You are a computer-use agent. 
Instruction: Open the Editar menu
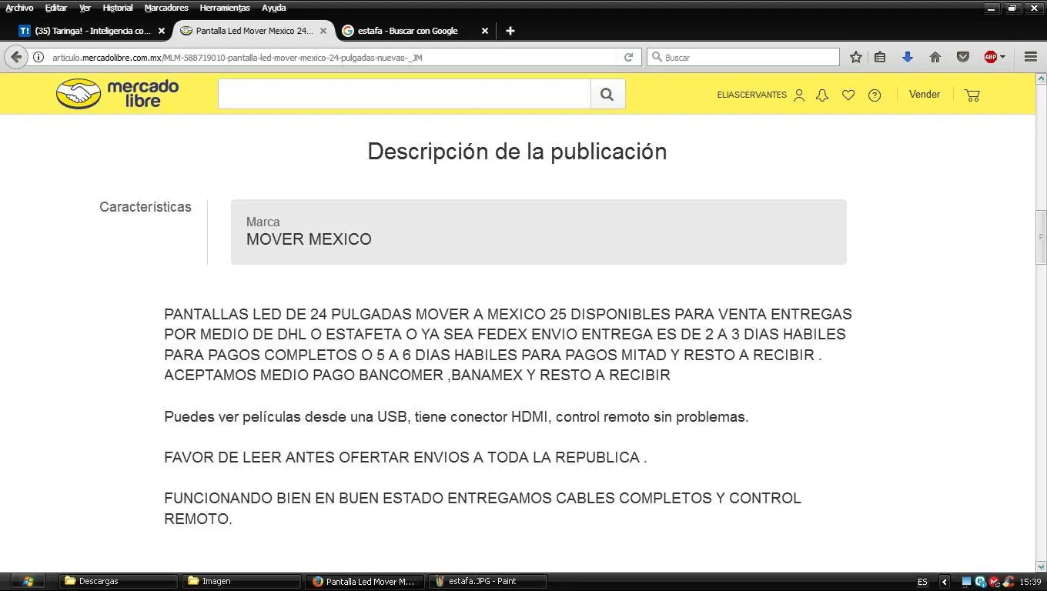[x=55, y=8]
